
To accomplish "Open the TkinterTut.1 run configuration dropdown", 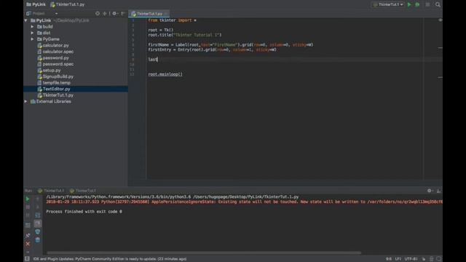I will pos(388,4).
